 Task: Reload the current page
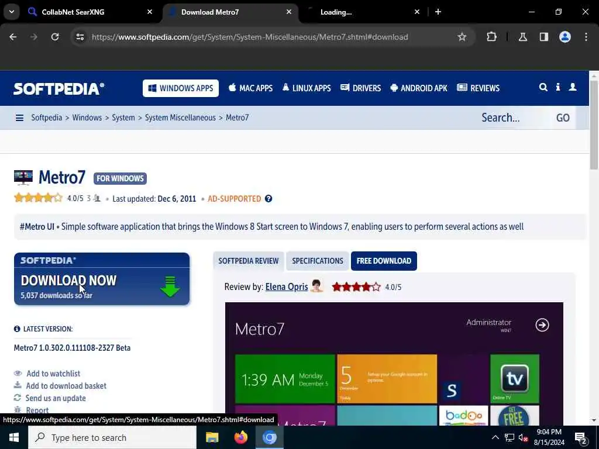[x=55, y=37]
